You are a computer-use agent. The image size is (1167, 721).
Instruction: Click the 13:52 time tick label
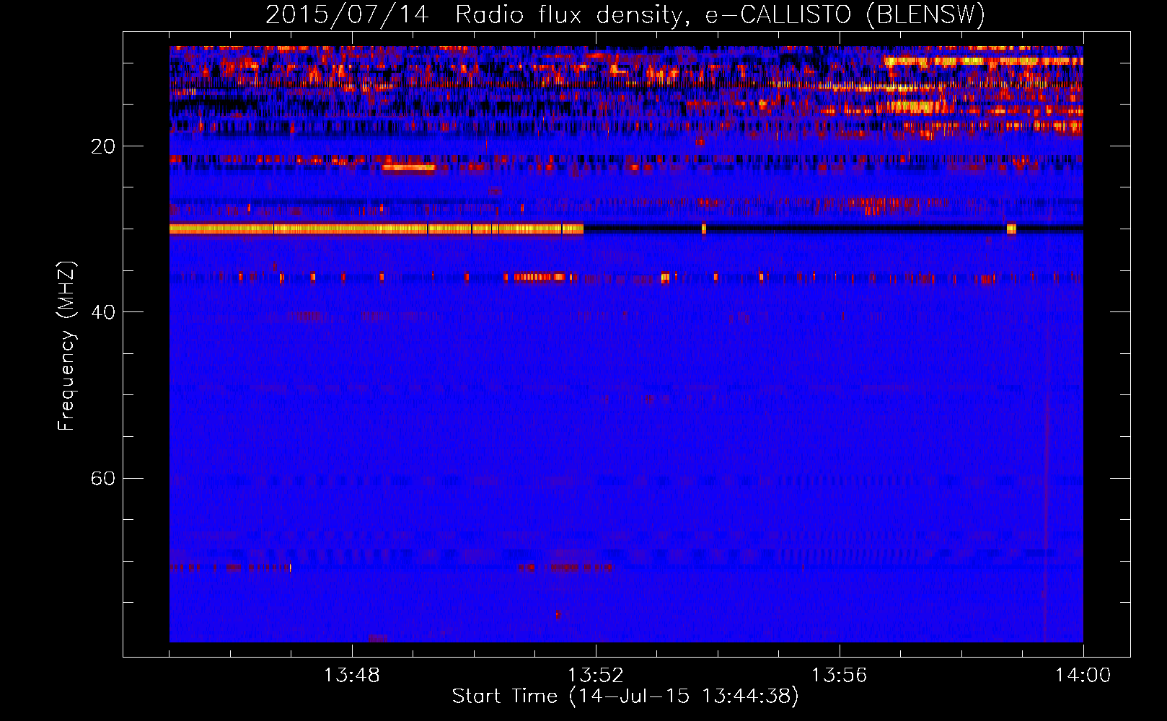(x=595, y=675)
